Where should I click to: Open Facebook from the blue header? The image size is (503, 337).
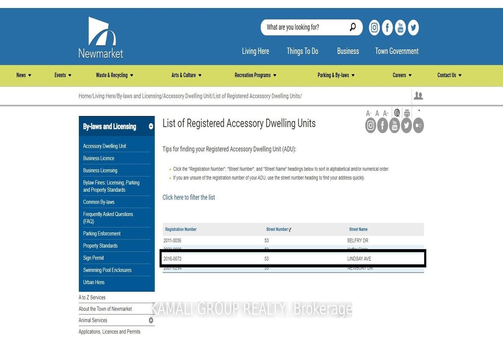[x=387, y=28]
